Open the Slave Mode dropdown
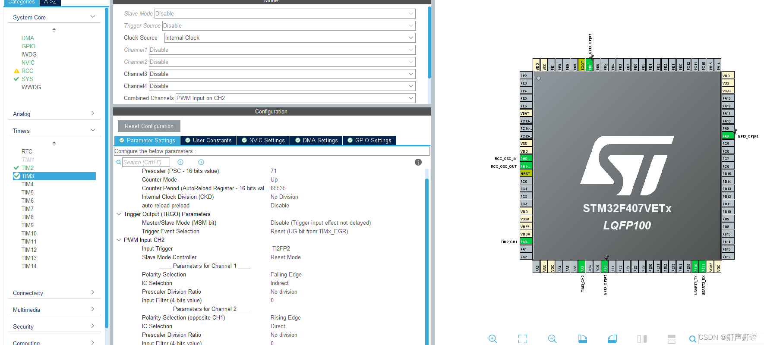The image size is (764, 345). click(285, 13)
